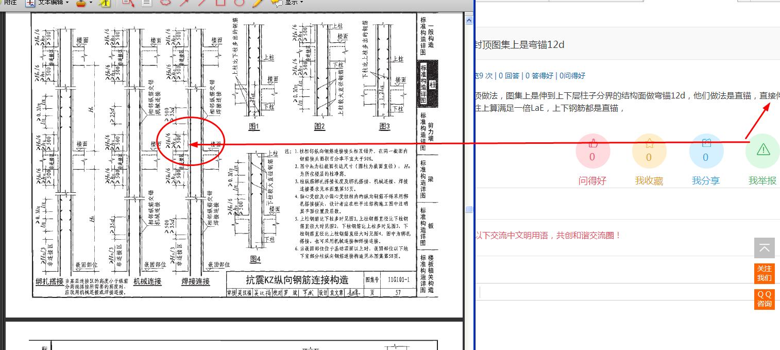Click the PDF vertical scrollbar thumb
This screenshot has width=780, height=350.
pyautogui.click(x=469, y=209)
